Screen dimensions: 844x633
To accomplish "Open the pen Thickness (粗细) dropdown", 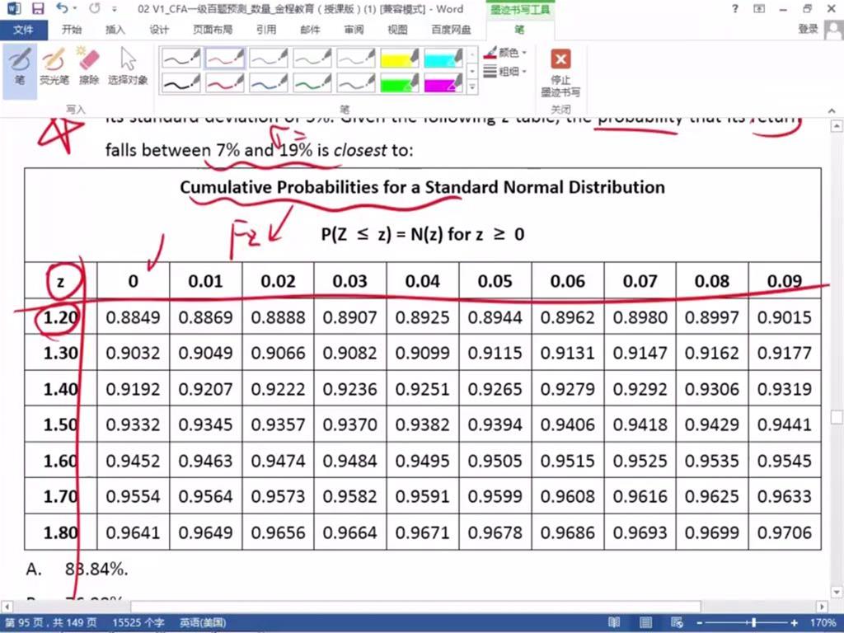I will pos(505,71).
